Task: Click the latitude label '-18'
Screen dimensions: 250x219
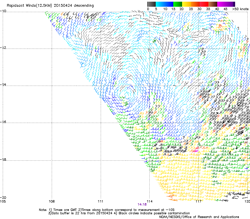Action: (3, 159)
